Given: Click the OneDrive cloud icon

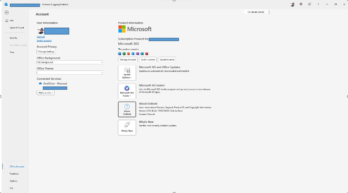Looking at the screenshot, I should point(40,84).
